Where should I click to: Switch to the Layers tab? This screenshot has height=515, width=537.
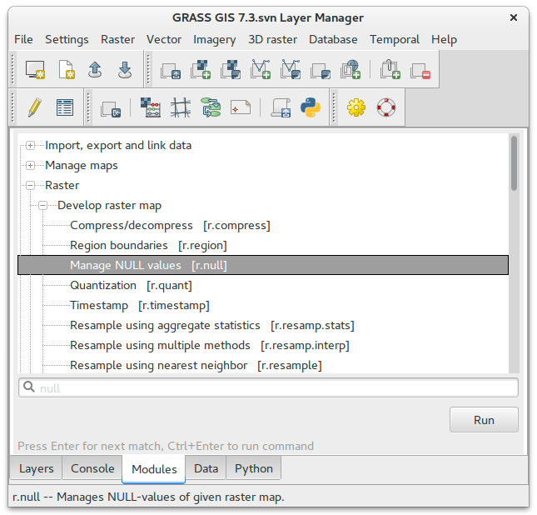coord(36,468)
